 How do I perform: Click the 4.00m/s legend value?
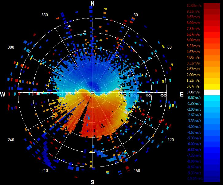click(x=193, y=57)
